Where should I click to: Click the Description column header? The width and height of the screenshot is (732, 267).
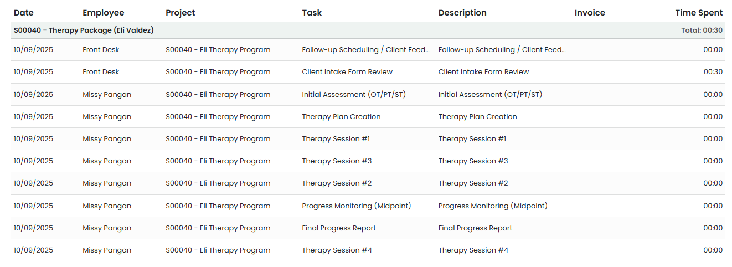point(462,13)
